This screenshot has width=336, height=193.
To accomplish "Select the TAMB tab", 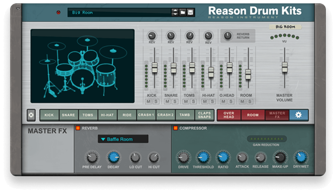I will 185,115.
